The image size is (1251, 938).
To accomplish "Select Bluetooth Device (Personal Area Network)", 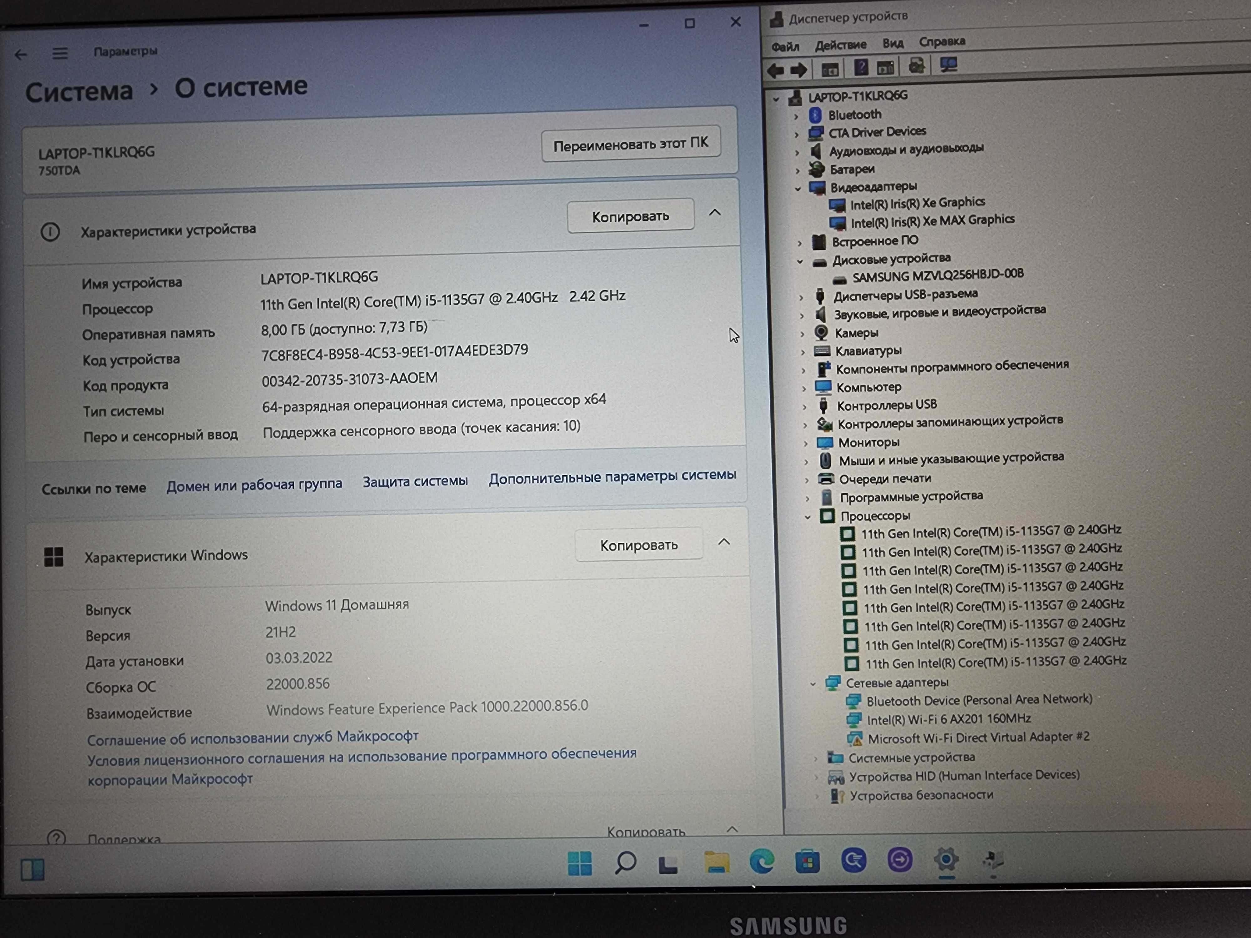I will tap(979, 700).
